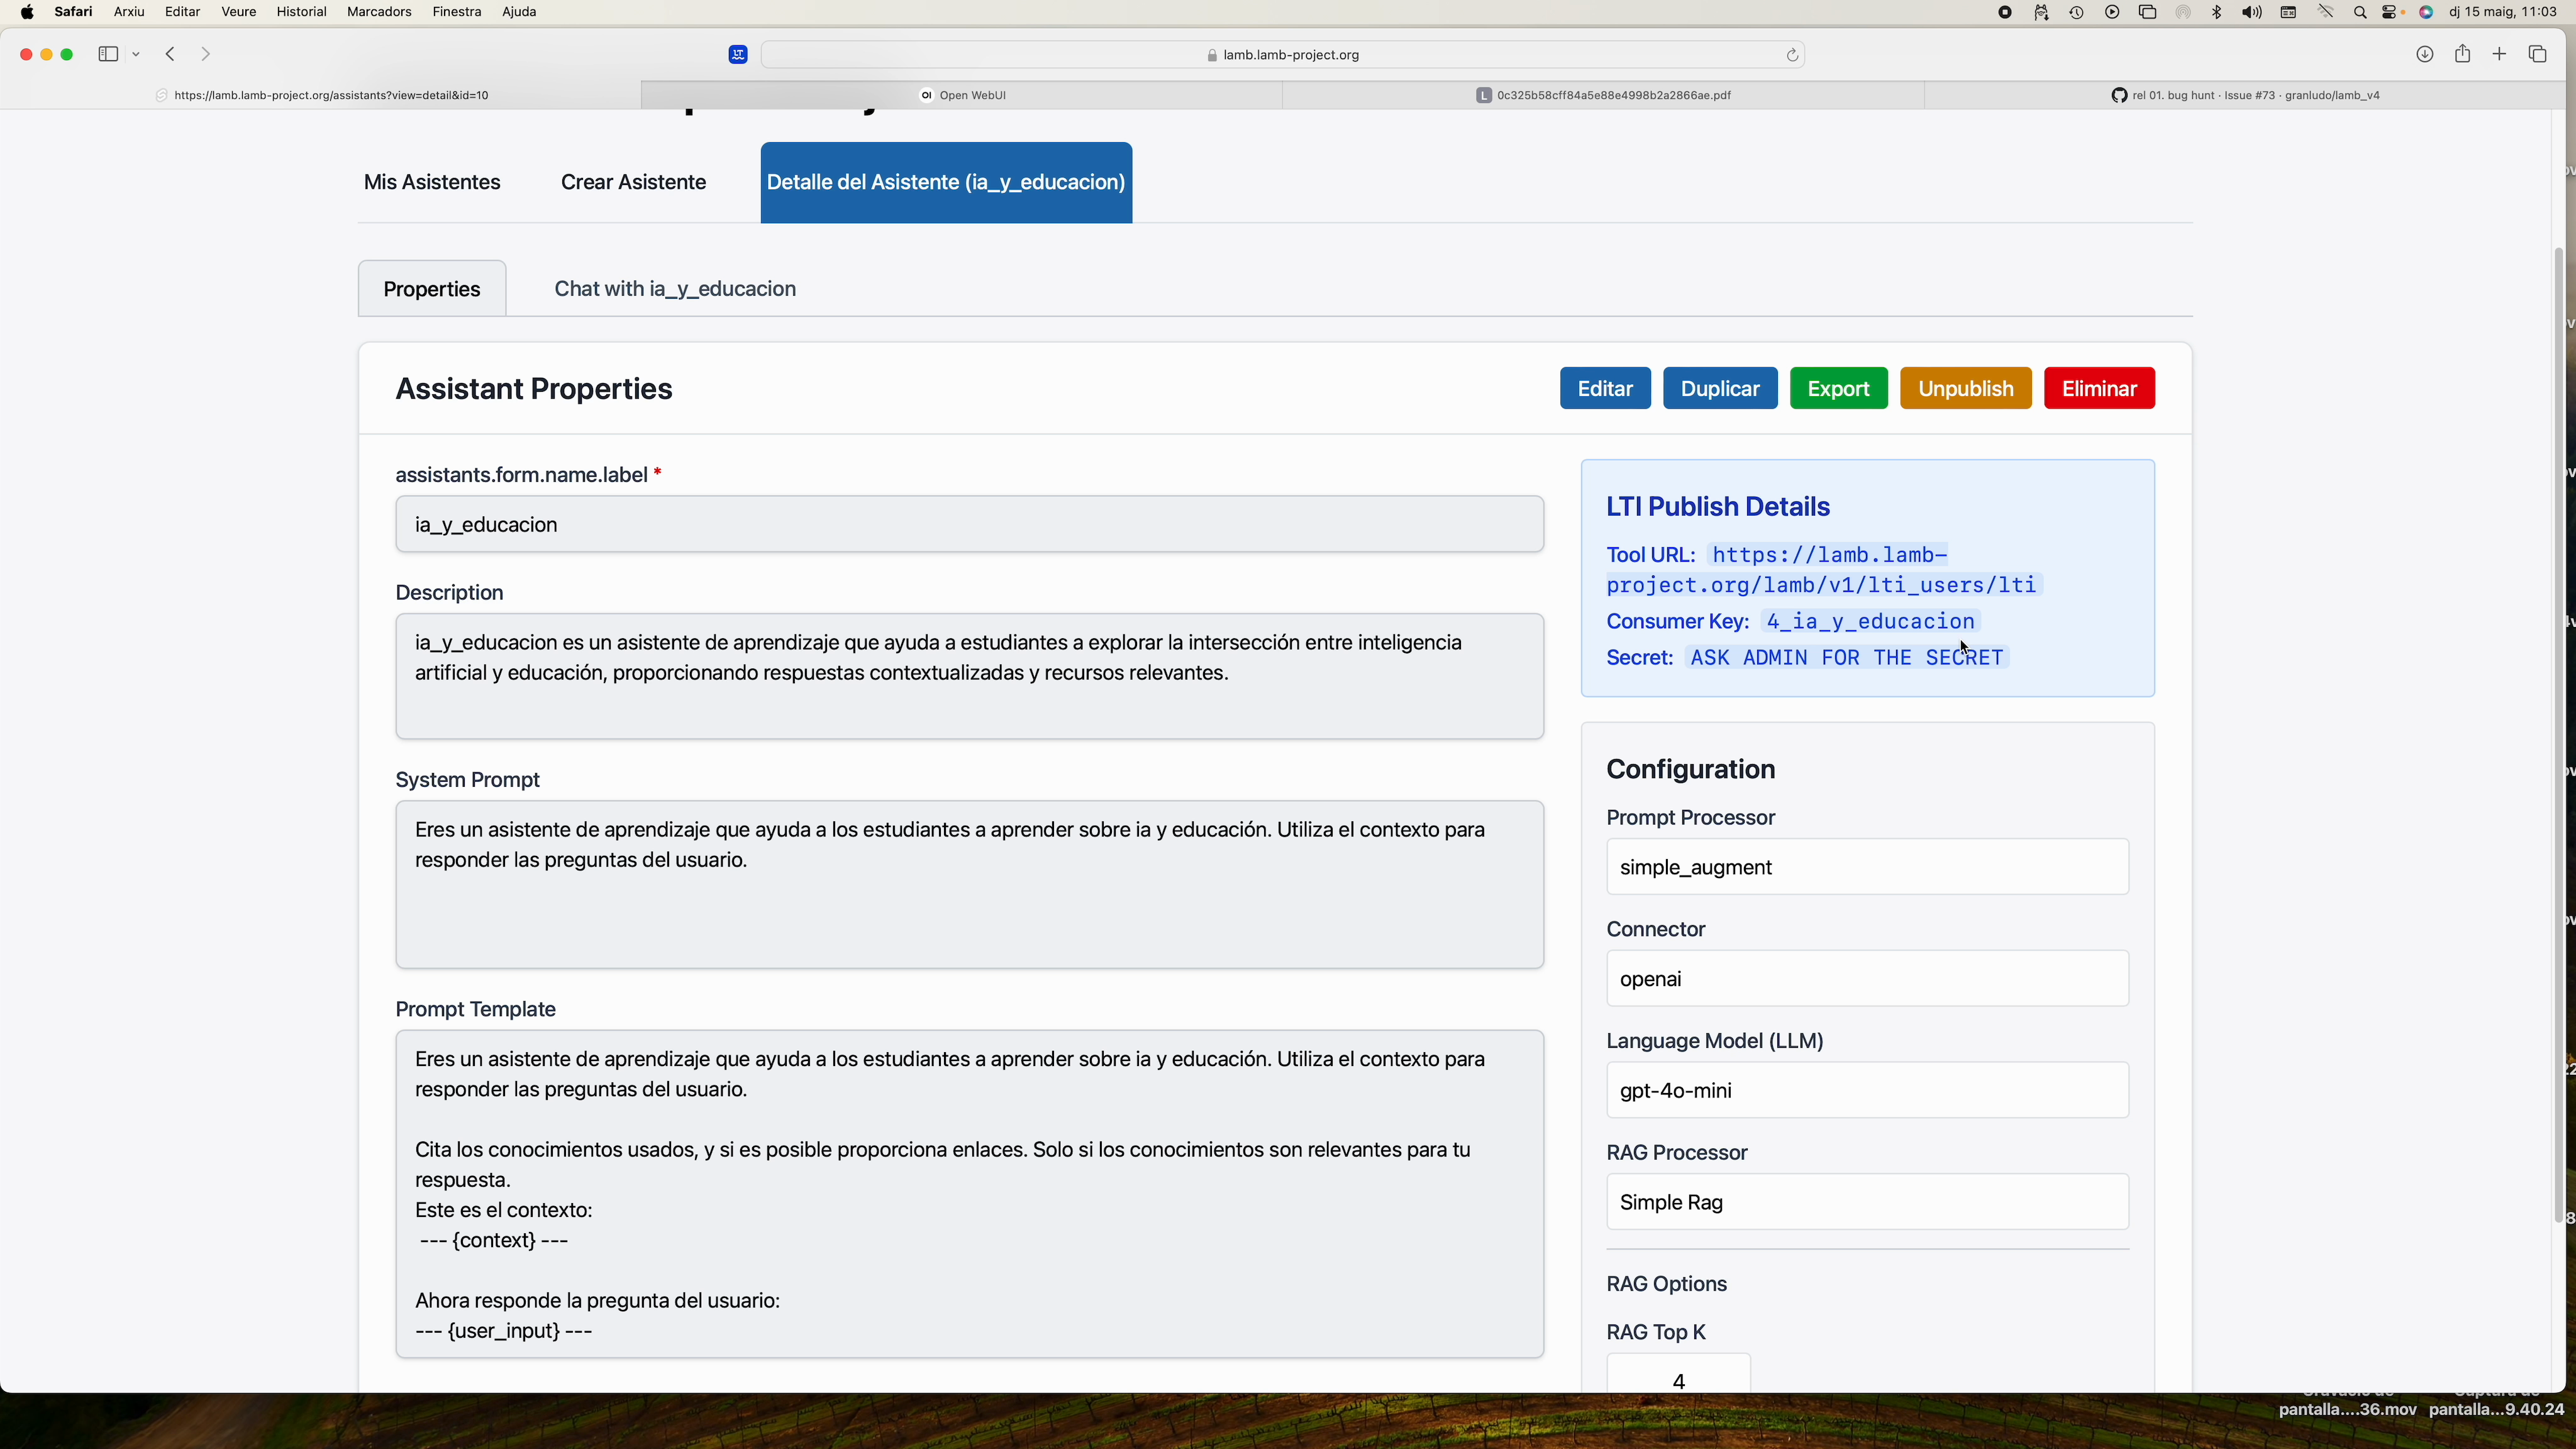This screenshot has width=2576, height=1449.
Task: Click the Safari sidebar toggle icon
Action: (108, 54)
